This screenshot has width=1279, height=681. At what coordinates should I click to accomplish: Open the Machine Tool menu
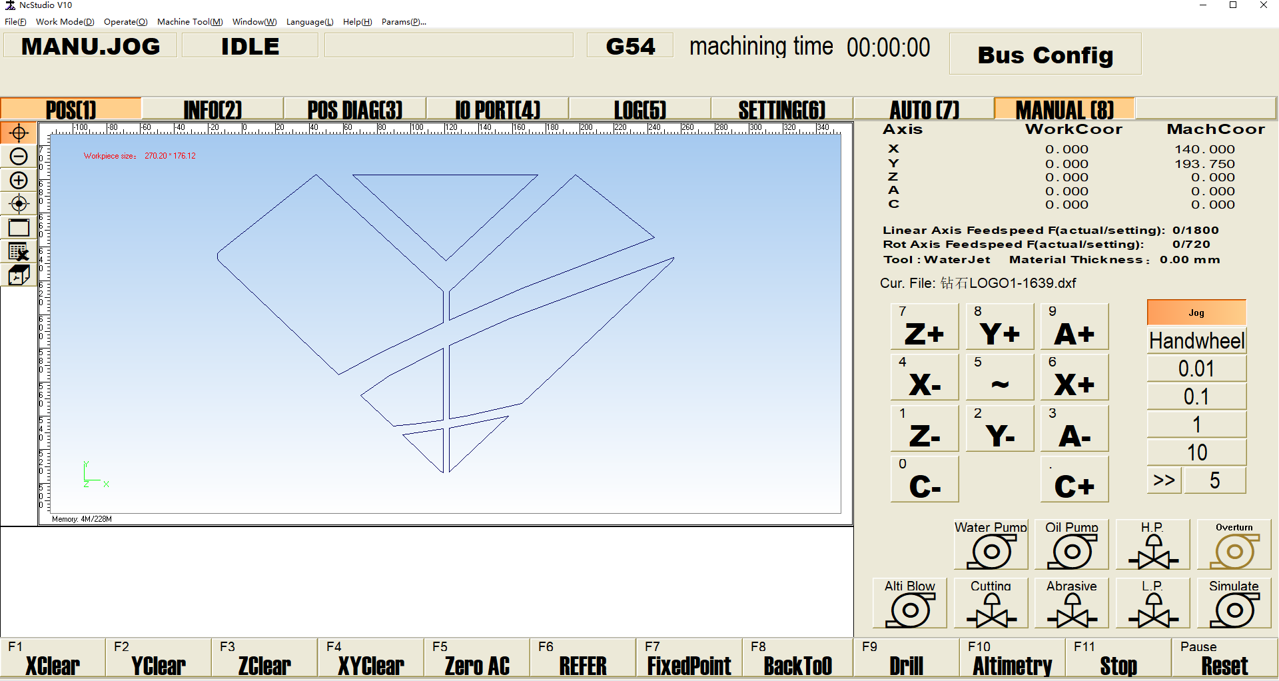coord(190,22)
